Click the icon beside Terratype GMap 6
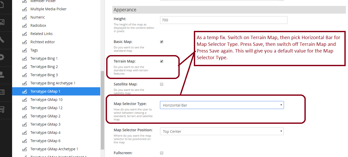 24,141
